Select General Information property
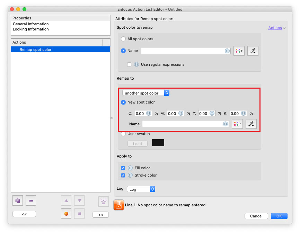The image size is (300, 233). click(30, 24)
